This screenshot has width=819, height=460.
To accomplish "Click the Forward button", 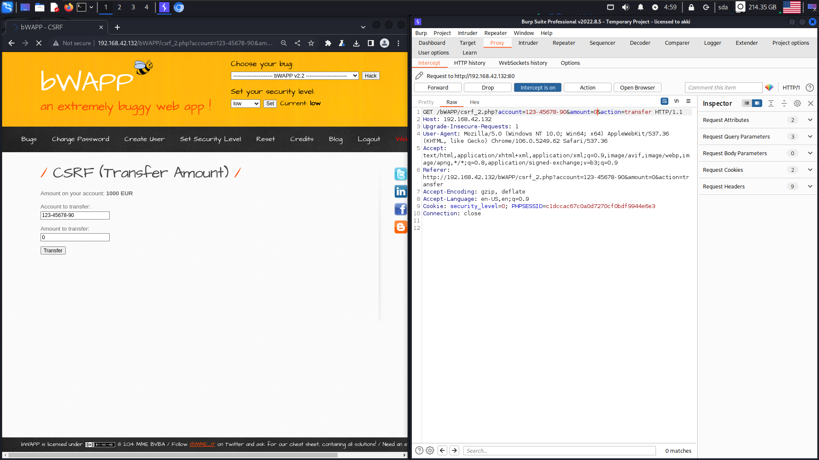I will 437,88.
